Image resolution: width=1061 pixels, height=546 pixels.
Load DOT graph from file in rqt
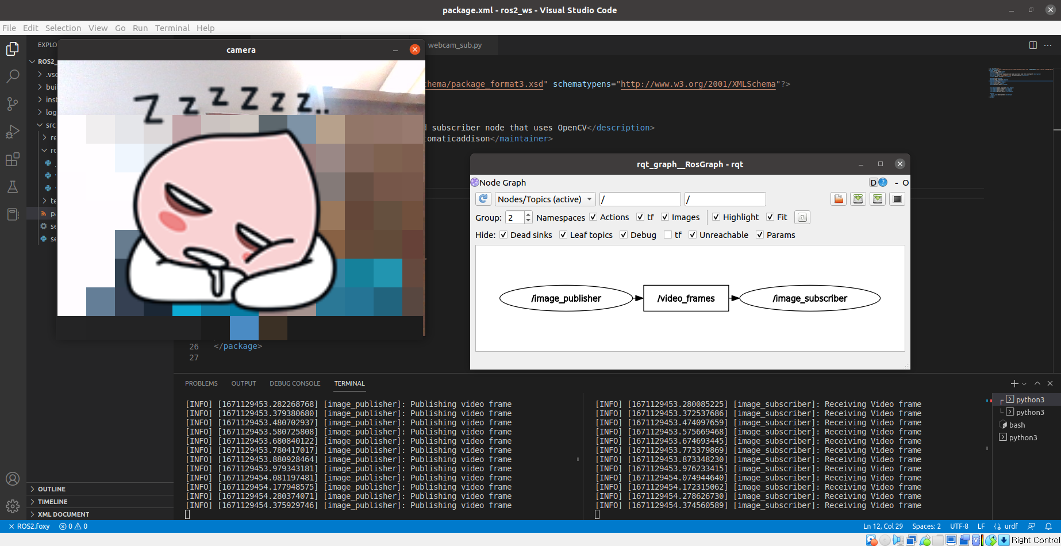tap(839, 199)
